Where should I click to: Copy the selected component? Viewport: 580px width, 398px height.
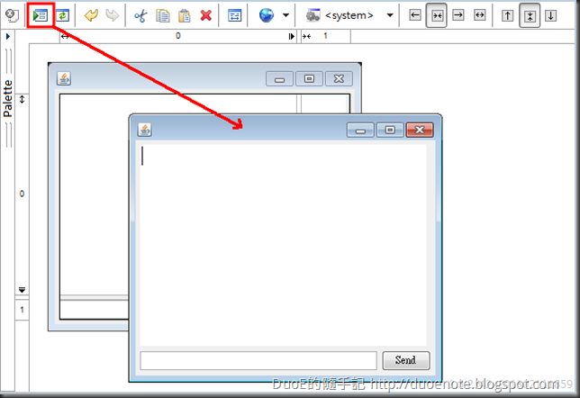[x=162, y=15]
